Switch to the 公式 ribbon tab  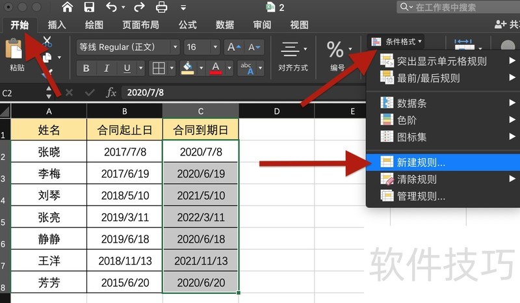tap(188, 25)
